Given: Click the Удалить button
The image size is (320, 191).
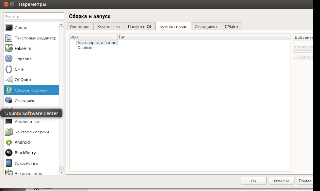Looking at the screenshot, I should tap(303, 56).
